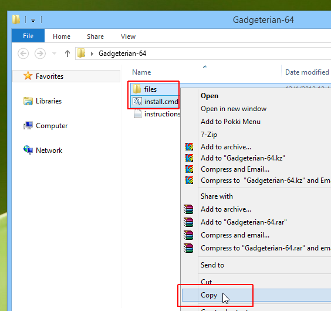Select Network in navigation pane
331x311 pixels.
click(49, 151)
